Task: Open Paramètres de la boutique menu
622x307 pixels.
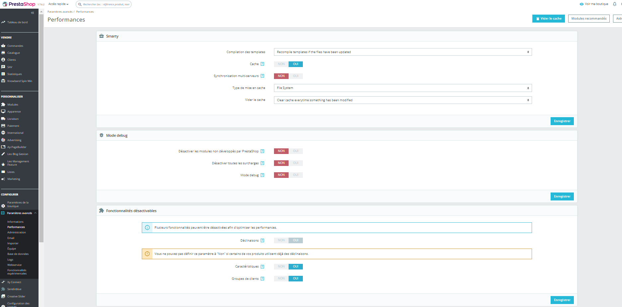Action: 18,204
